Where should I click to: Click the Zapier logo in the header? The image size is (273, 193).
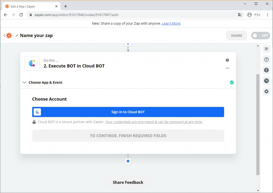point(9,35)
